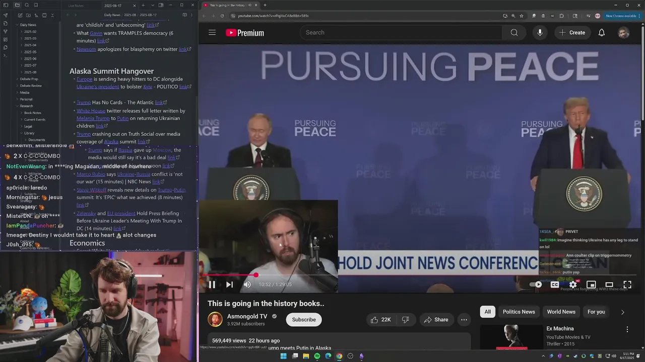Click the Chrome address bar URL
The height and width of the screenshot is (362, 645).
(273, 16)
